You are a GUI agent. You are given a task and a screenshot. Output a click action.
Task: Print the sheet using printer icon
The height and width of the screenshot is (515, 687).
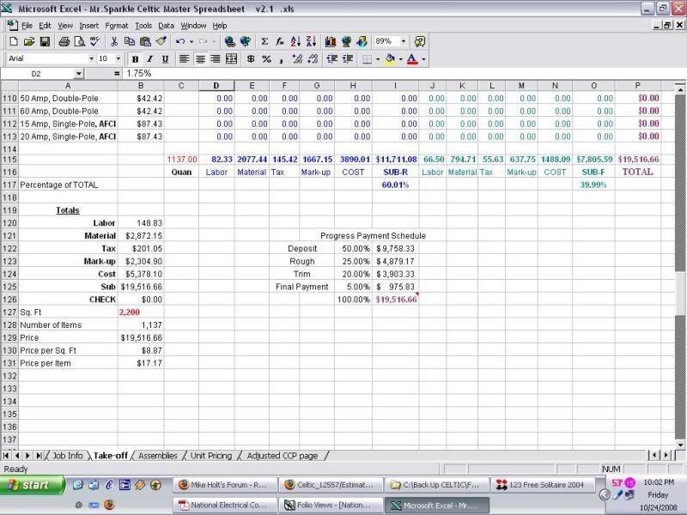click(x=64, y=41)
